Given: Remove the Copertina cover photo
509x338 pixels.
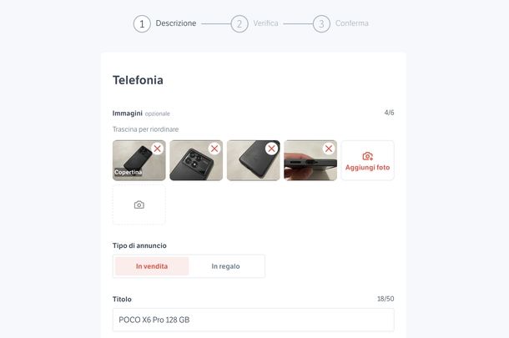Looking at the screenshot, I should pos(158,149).
